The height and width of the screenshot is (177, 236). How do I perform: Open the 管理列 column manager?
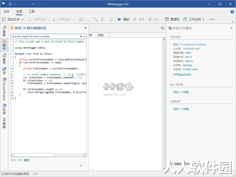tap(172, 19)
